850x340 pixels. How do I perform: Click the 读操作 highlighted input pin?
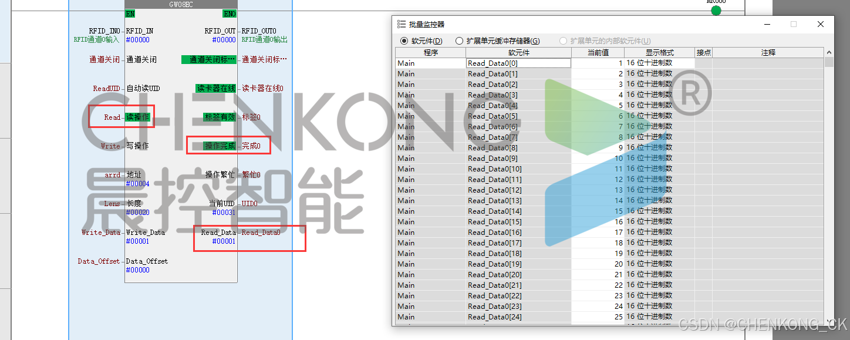[x=138, y=117]
